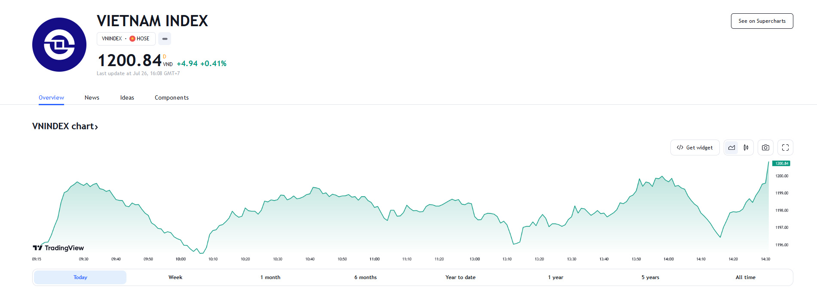
Task: Open the chart in fullscreen mode
Action: pyautogui.click(x=785, y=148)
